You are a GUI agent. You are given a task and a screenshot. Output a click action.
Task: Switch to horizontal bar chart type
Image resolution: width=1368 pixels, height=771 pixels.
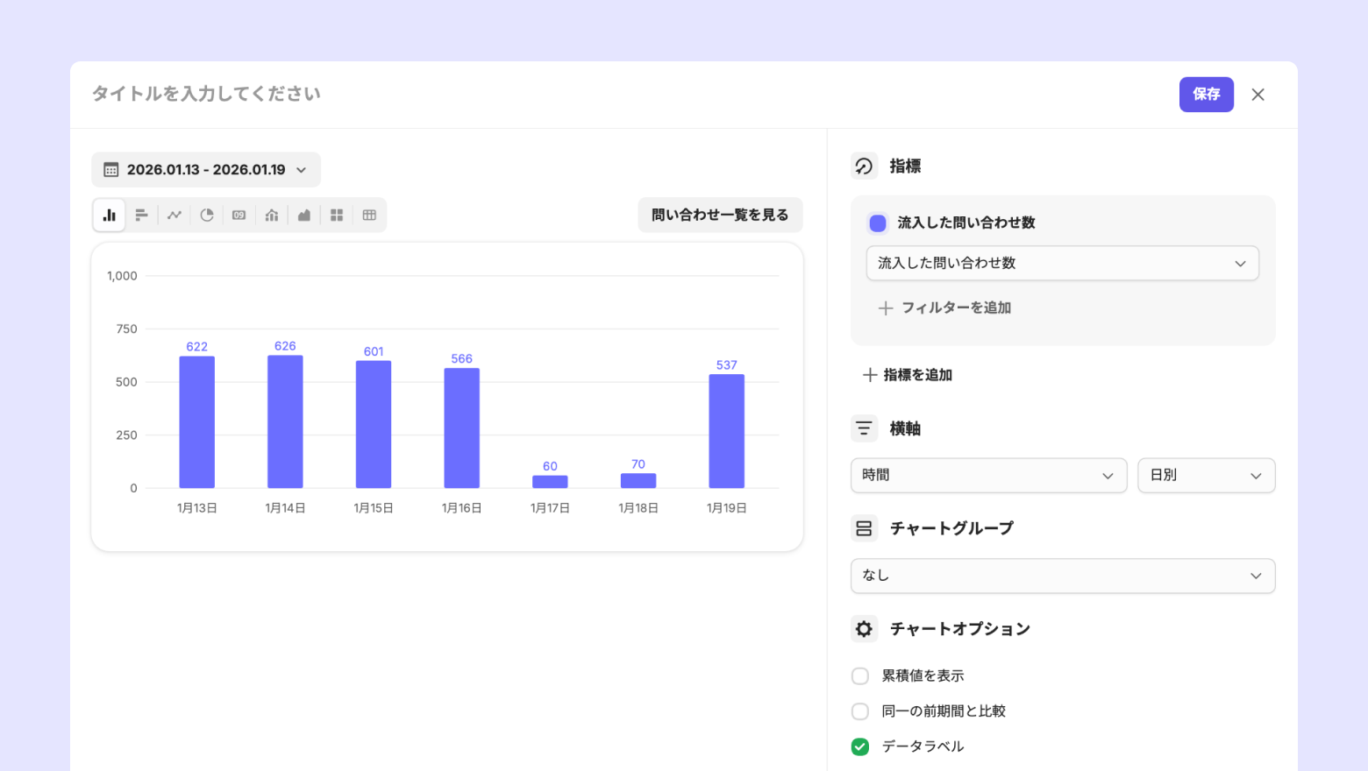click(141, 216)
